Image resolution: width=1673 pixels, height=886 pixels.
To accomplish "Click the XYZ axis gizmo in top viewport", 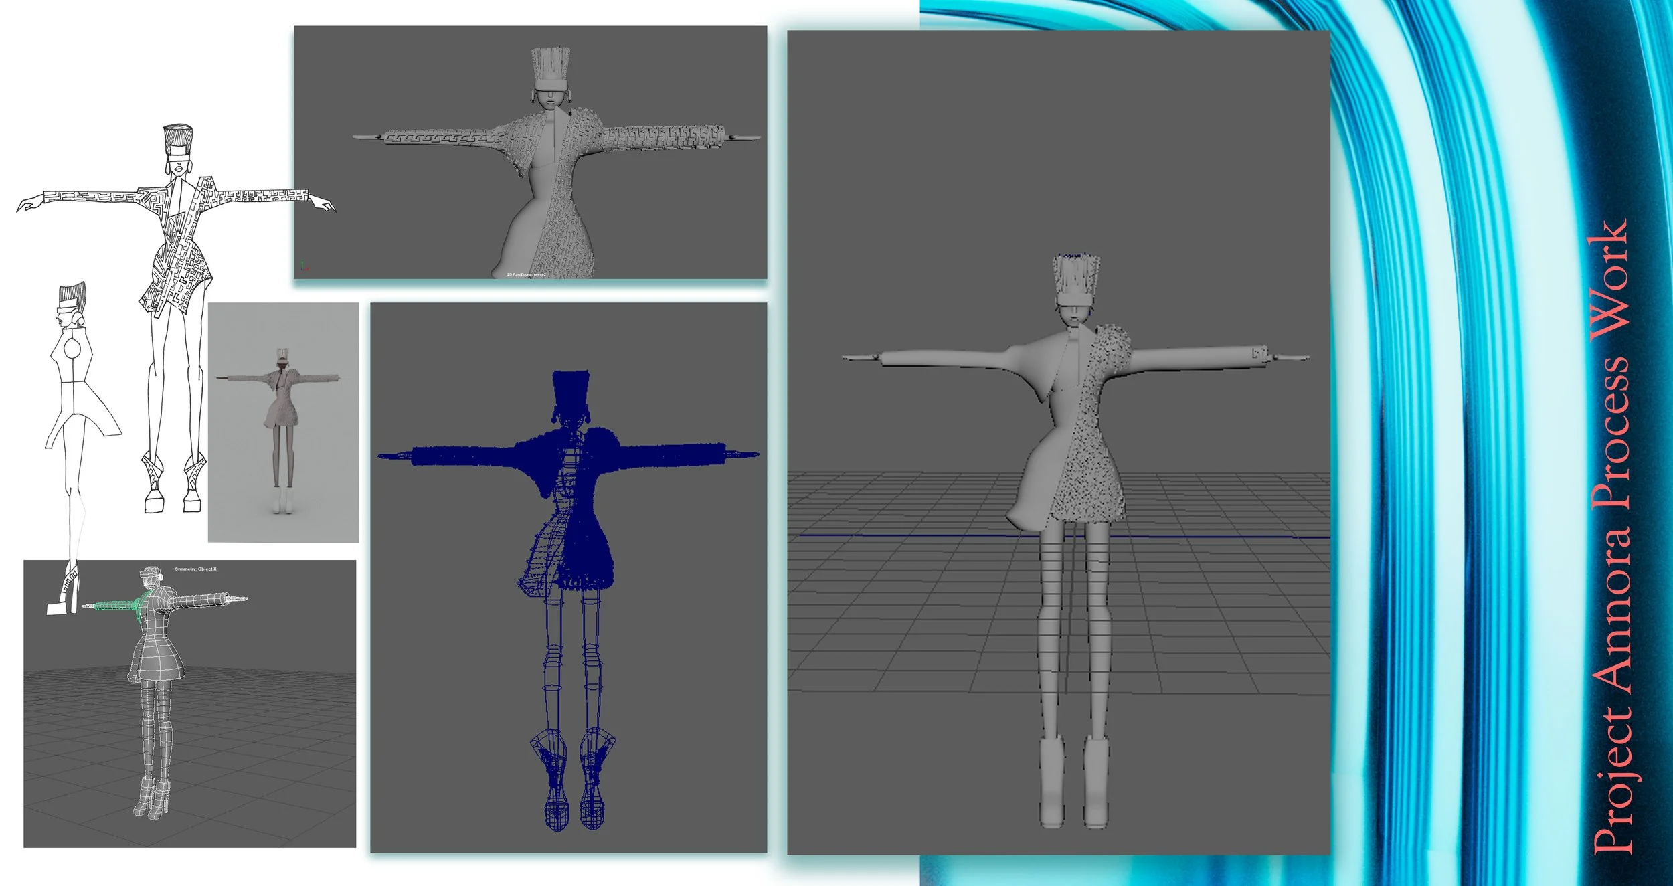I will point(304,266).
